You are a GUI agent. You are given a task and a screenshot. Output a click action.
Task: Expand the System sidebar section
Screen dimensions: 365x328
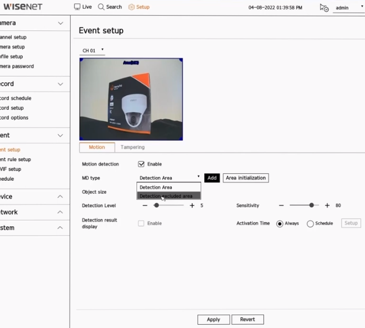tap(60, 228)
